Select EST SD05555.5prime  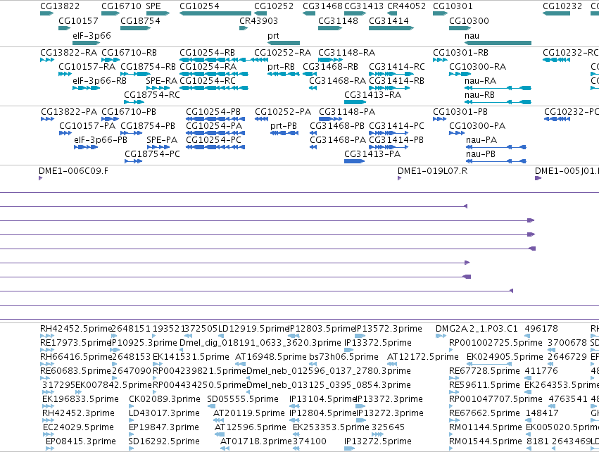[210, 406]
